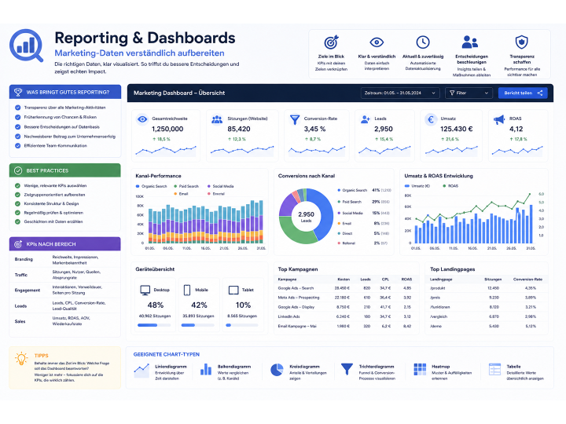
Task: Toggle the Geschichten mit Daten erzählen checkmark
Action: [17, 221]
